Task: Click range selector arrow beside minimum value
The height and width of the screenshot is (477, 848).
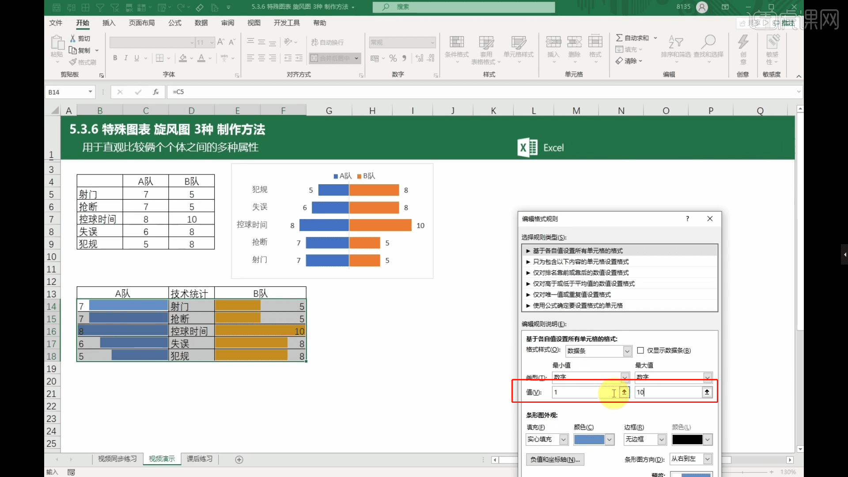Action: click(x=624, y=392)
